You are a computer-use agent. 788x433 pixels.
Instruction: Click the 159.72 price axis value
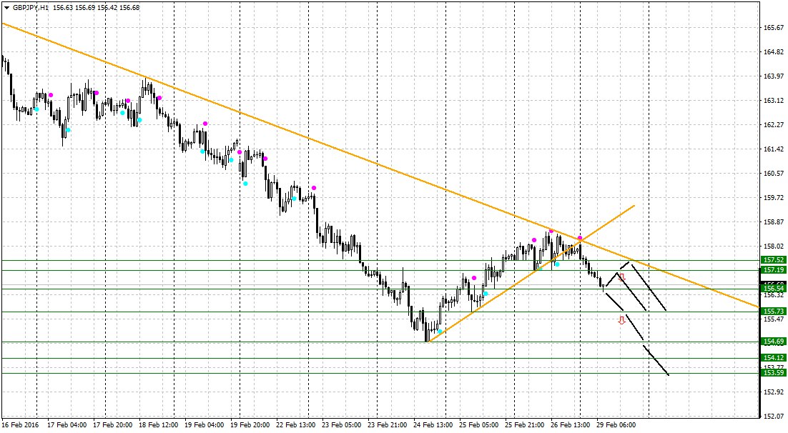pyautogui.click(x=774, y=197)
